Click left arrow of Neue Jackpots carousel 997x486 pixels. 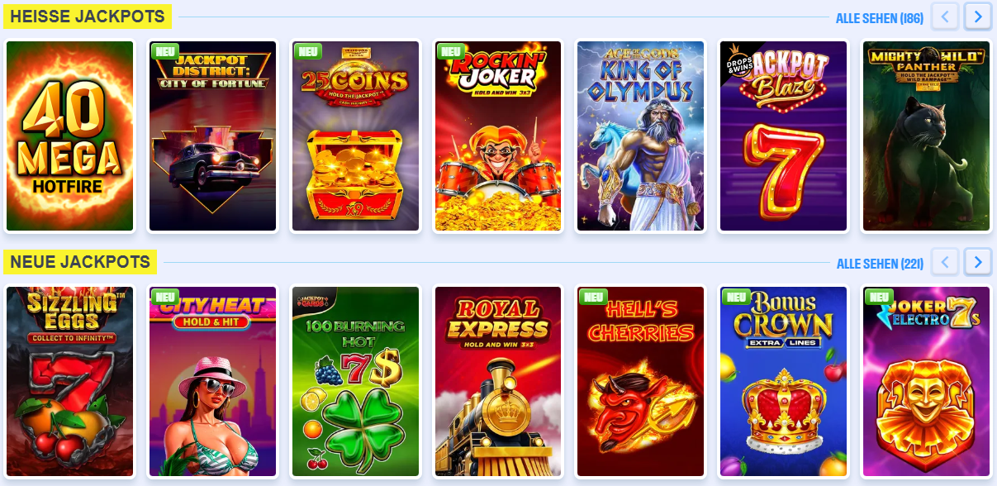[945, 262]
